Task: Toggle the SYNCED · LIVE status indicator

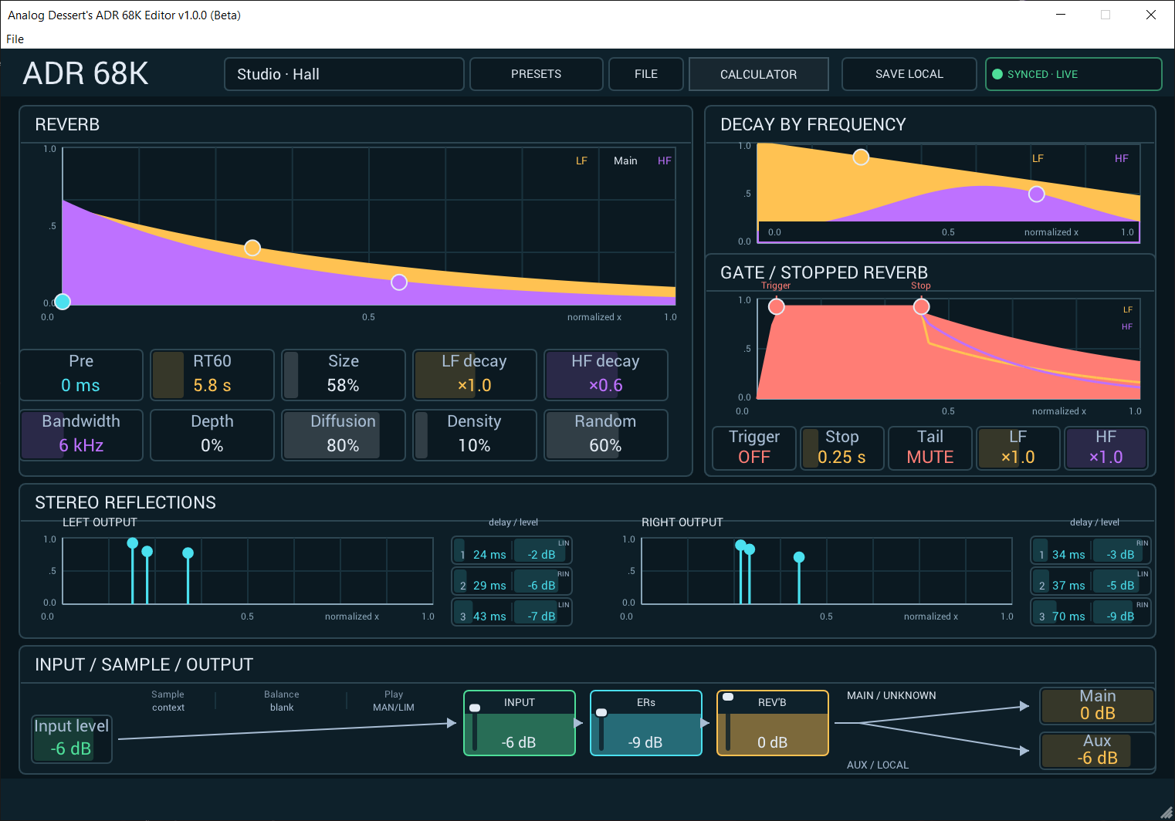Action: [x=1073, y=74]
